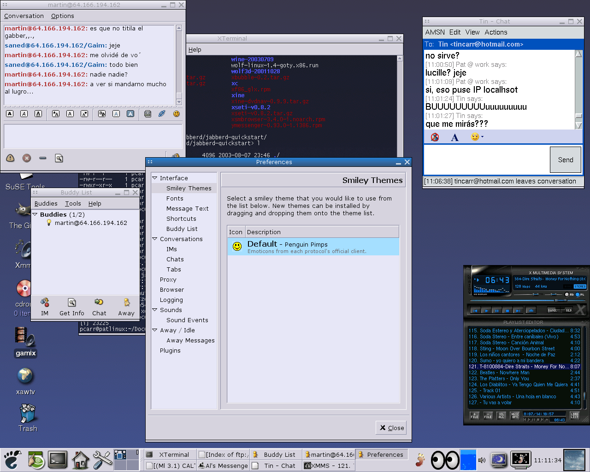Screen dimensions: 590x472
Task: Open the Actions menu in AMSN chat
Action: pyautogui.click(x=496, y=32)
